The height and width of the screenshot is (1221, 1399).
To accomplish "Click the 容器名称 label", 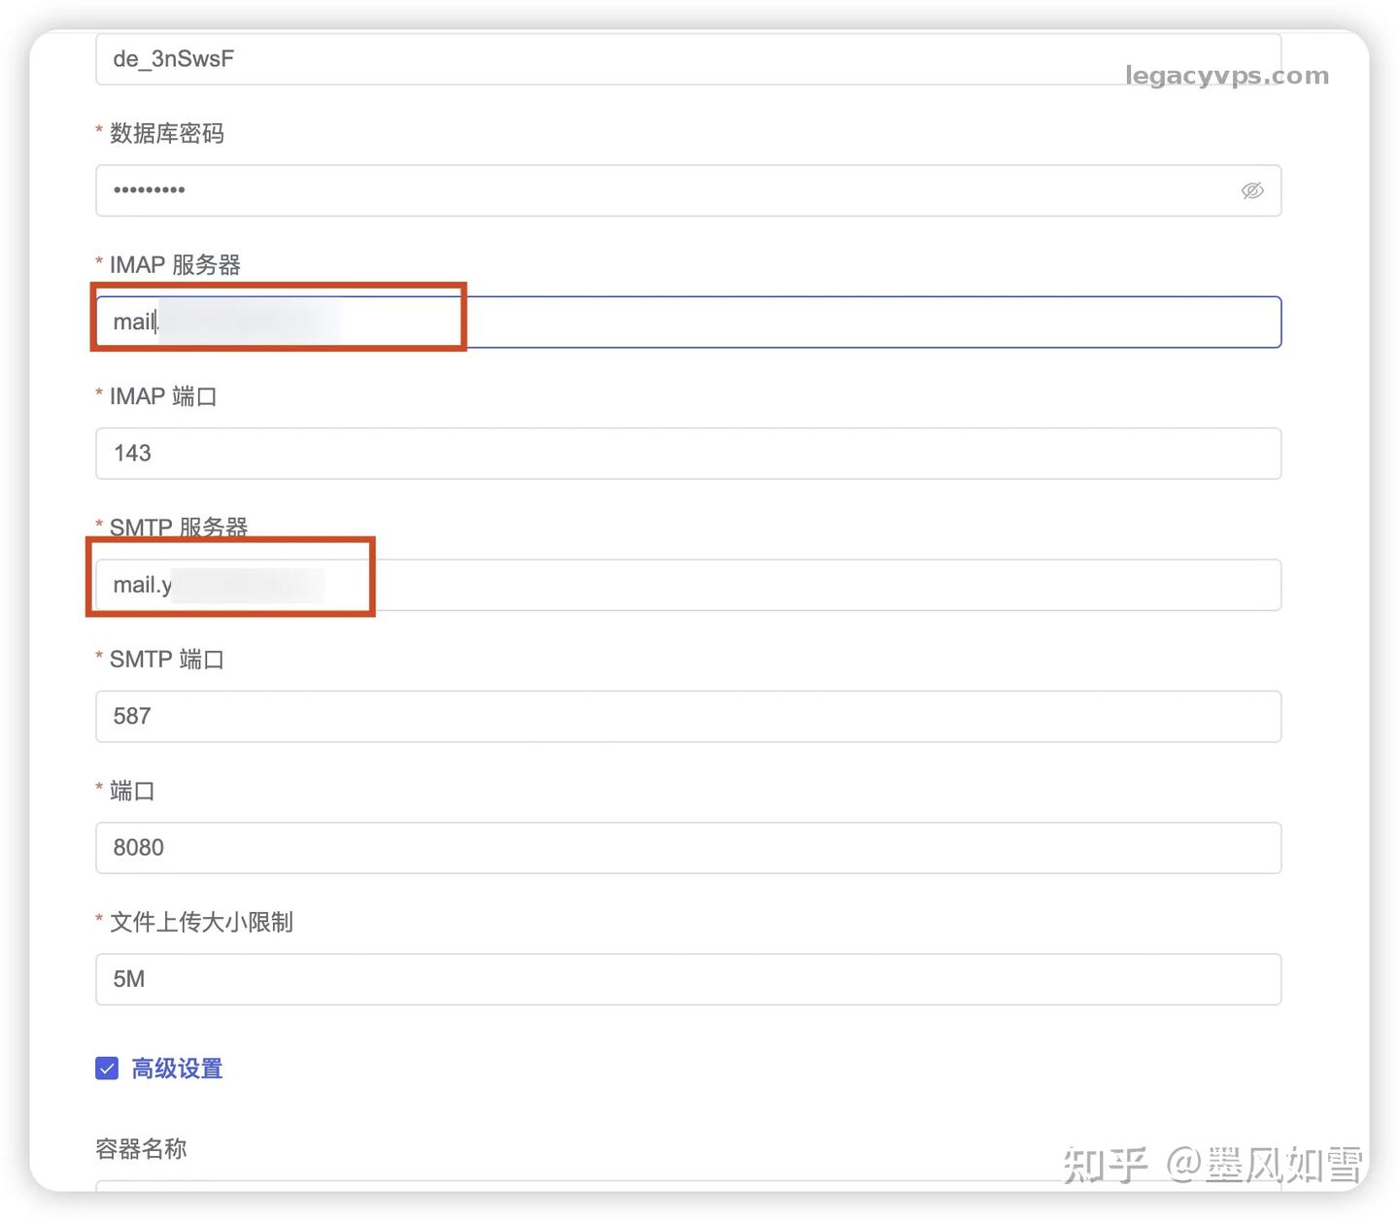I will pos(141,1149).
